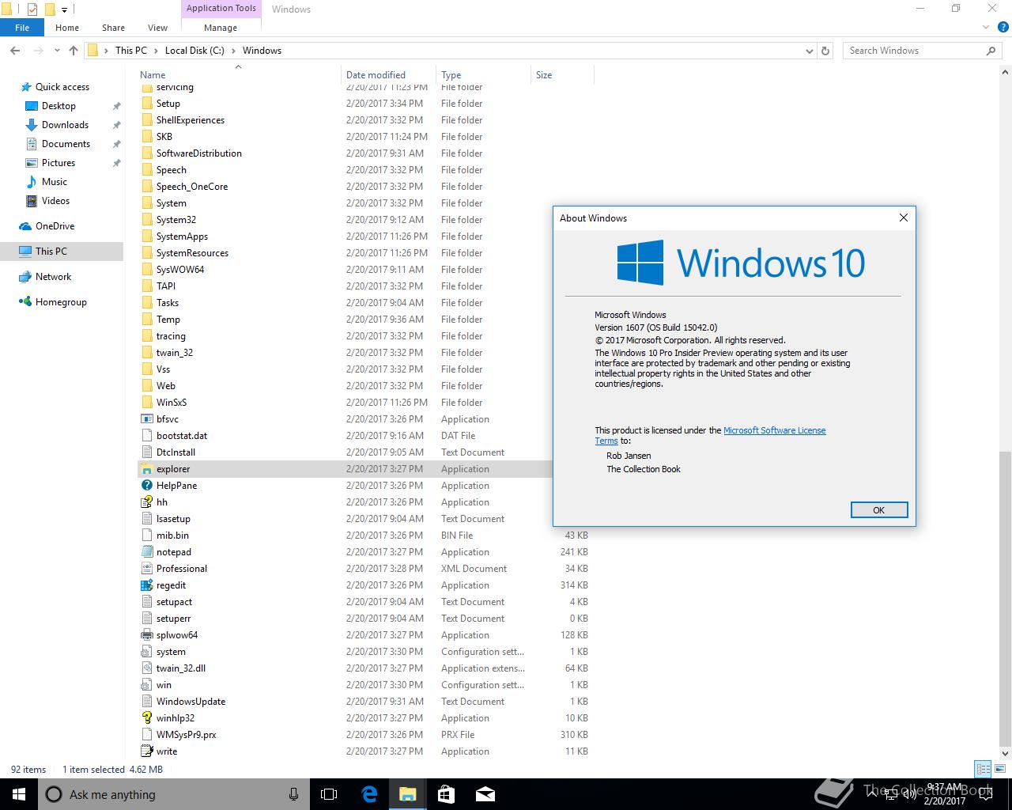Switch to Large icons view in status bar
The width and height of the screenshot is (1012, 810).
pyautogui.click(x=999, y=769)
